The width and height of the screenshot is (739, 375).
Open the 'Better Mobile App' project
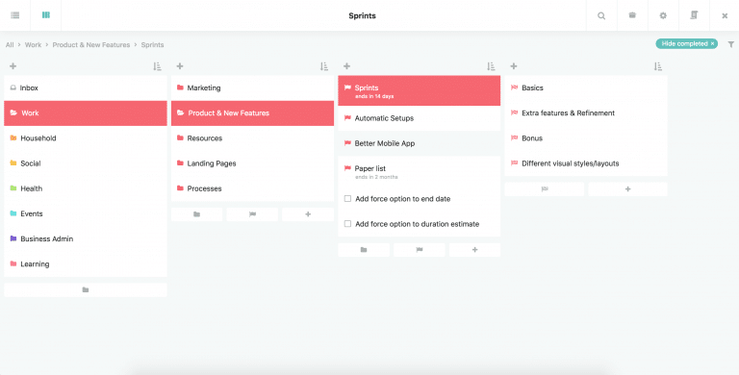point(419,143)
